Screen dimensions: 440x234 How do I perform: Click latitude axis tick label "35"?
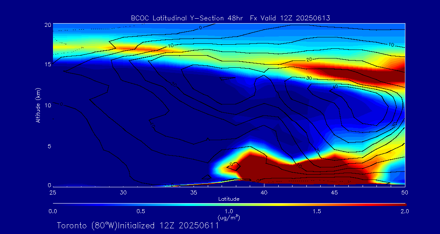coord(194,193)
